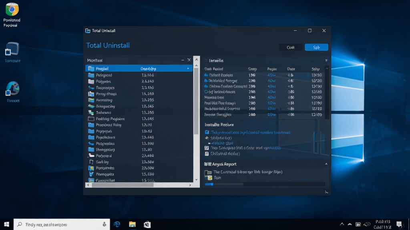The image size is (410, 230).
Task: Open Edge from the taskbar
Action: 117,224
